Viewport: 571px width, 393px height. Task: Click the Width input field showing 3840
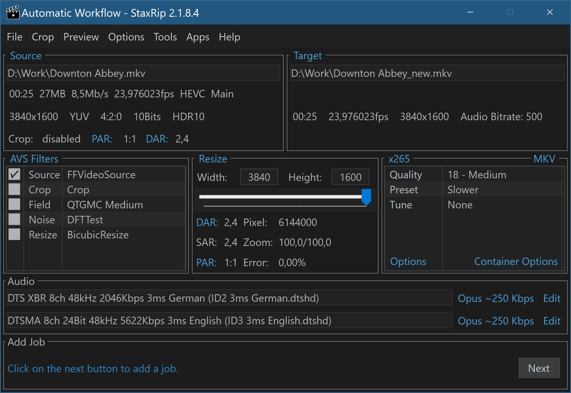tap(259, 177)
